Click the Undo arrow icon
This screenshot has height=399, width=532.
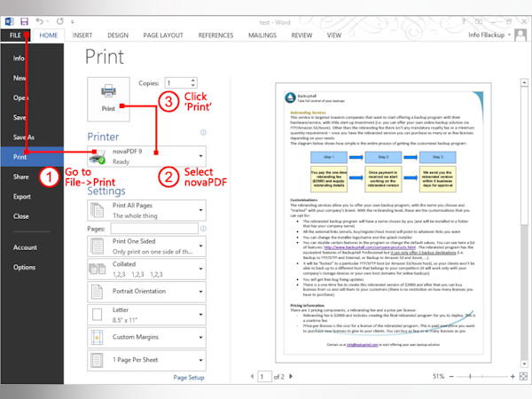[39, 21]
